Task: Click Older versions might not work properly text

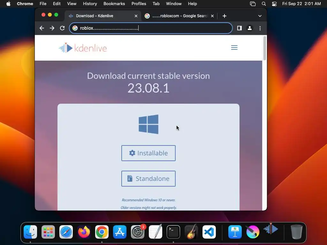Action: tap(148, 208)
